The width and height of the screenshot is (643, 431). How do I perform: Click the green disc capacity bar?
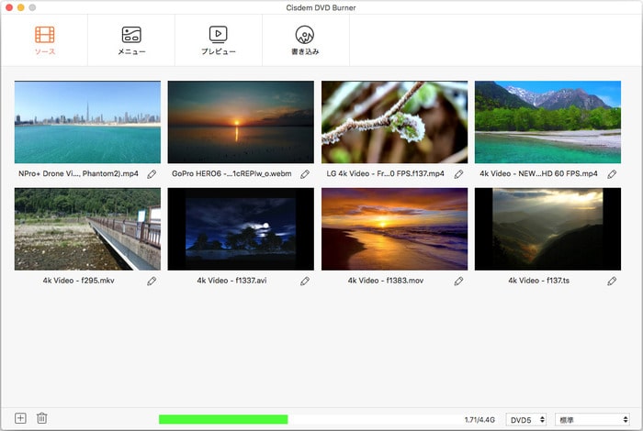(223, 419)
